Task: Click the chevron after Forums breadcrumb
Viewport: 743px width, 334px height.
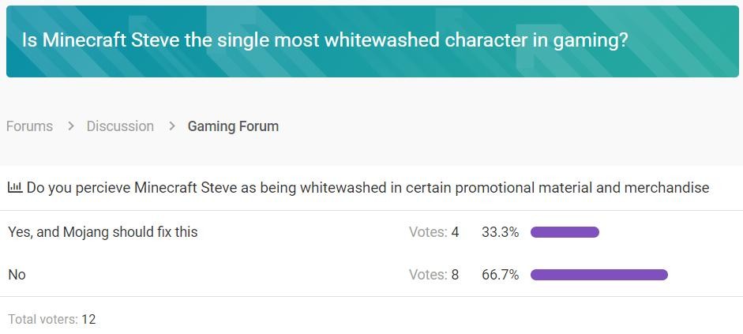Action: 70,126
